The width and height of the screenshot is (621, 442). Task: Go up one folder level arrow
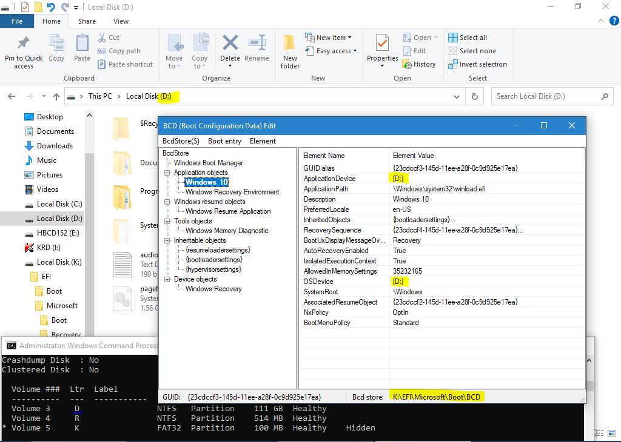56,96
